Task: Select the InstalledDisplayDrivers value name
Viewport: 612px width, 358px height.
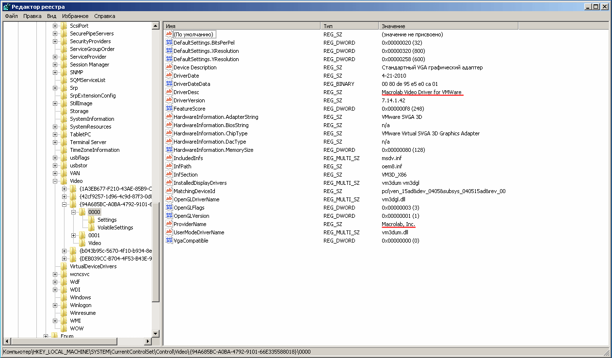Action: [x=200, y=183]
